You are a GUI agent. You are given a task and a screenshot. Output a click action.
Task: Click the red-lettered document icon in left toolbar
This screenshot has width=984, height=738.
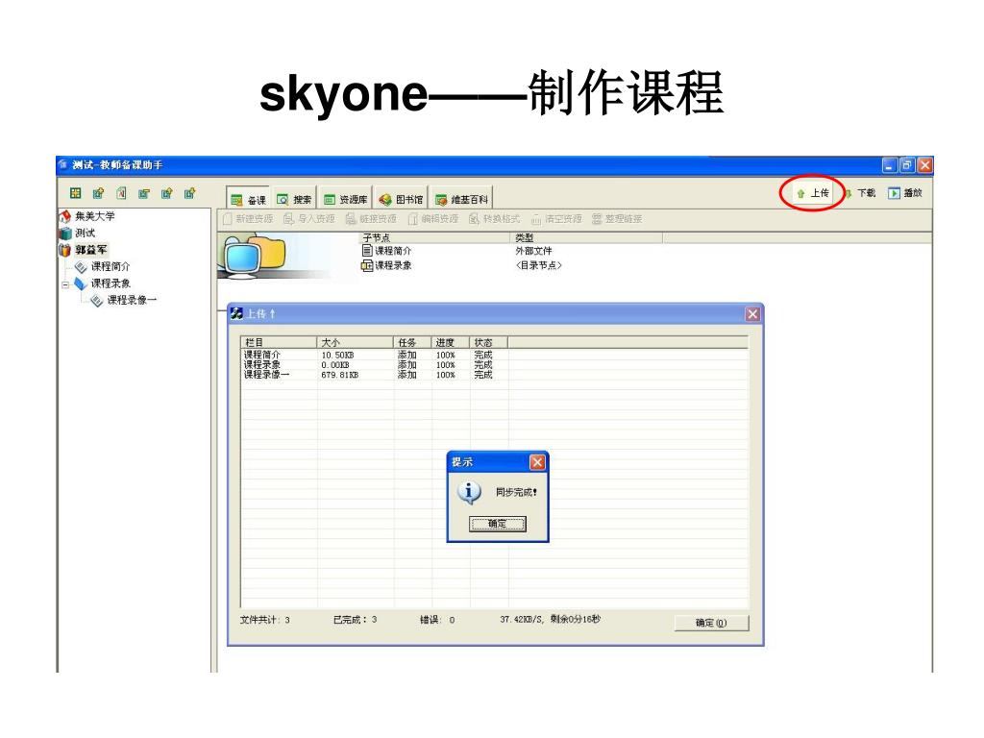pyautogui.click(x=121, y=193)
